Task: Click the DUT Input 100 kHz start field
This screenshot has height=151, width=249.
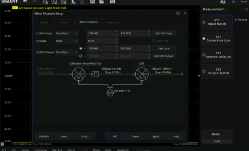Action: click(101, 33)
